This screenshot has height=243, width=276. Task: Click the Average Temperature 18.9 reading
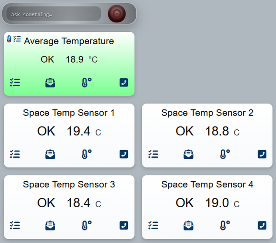click(75, 59)
